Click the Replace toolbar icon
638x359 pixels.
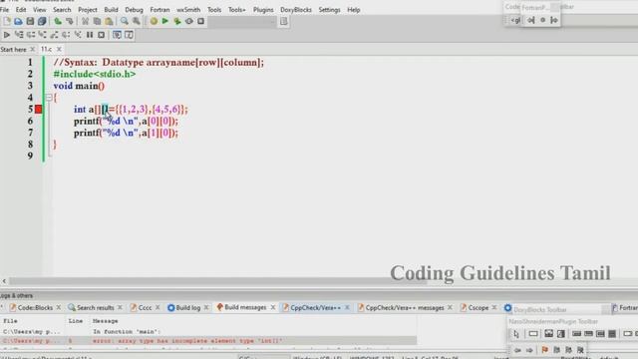coord(137,21)
